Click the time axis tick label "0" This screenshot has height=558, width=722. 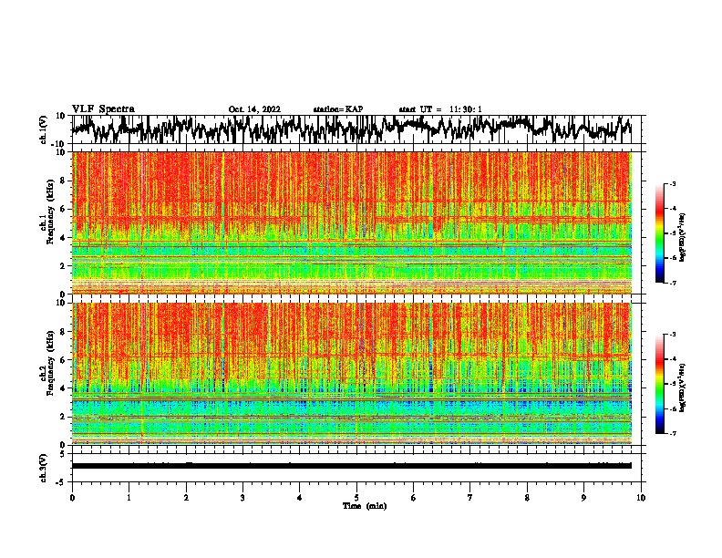72,498
